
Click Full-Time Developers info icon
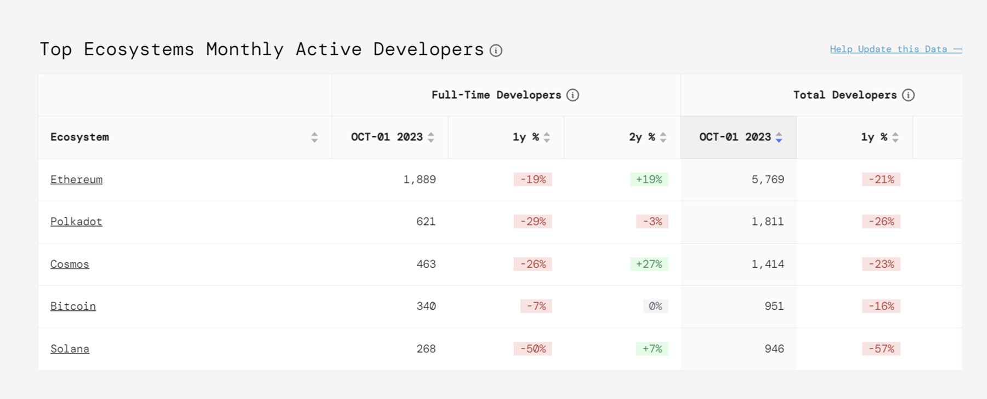pos(572,95)
